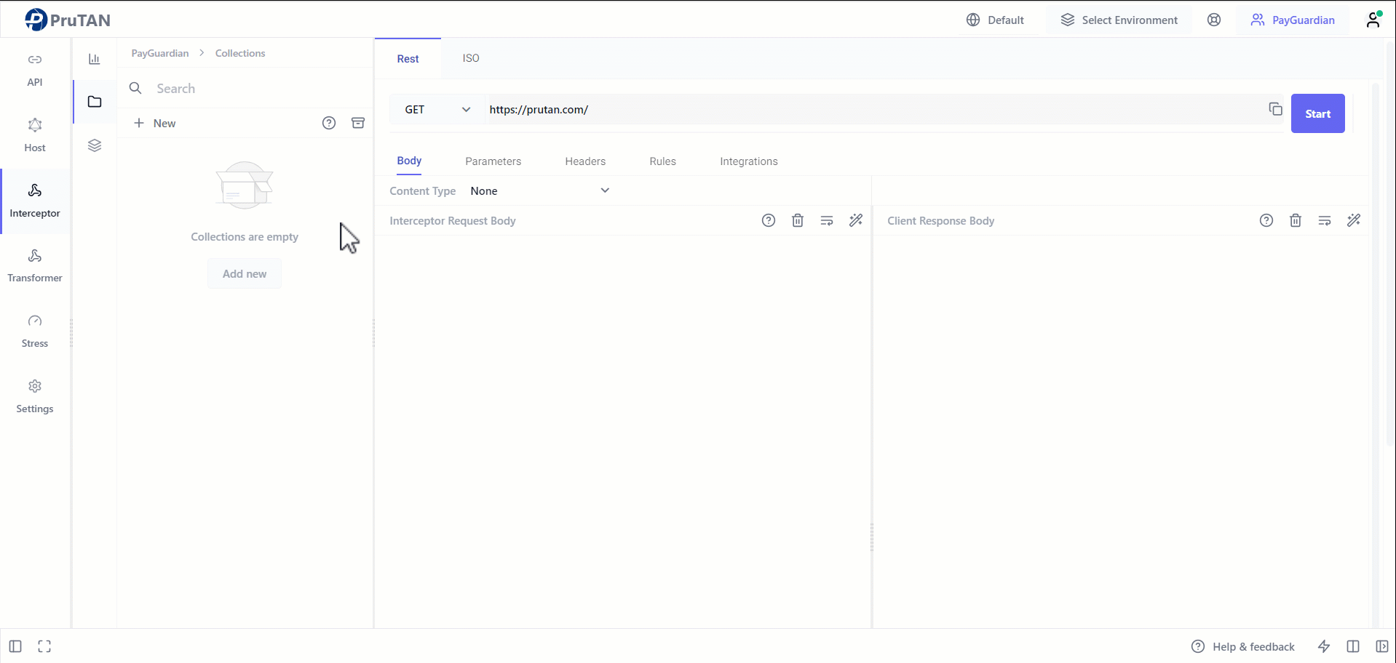Viewport: 1396px width, 663px height.
Task: Select the Parameters tab
Action: pos(493,161)
